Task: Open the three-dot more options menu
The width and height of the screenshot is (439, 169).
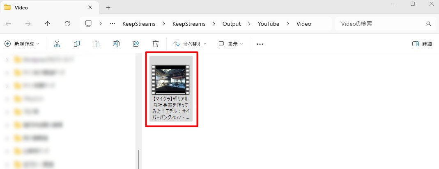Action: coord(260,44)
